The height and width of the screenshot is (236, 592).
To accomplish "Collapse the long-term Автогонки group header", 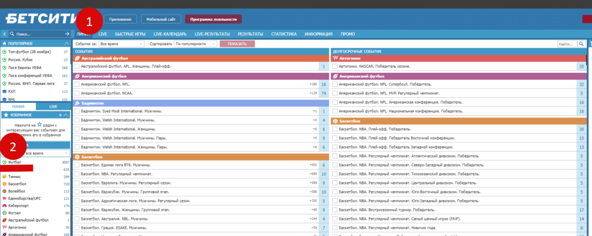I will 459,58.
